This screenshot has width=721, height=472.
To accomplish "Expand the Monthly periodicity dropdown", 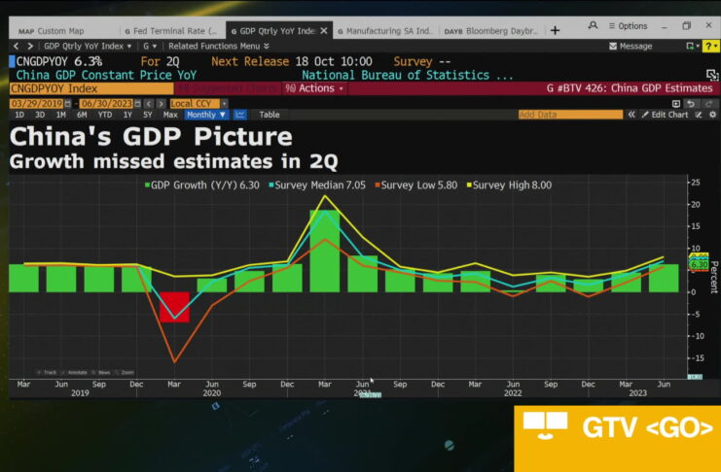I will [206, 115].
